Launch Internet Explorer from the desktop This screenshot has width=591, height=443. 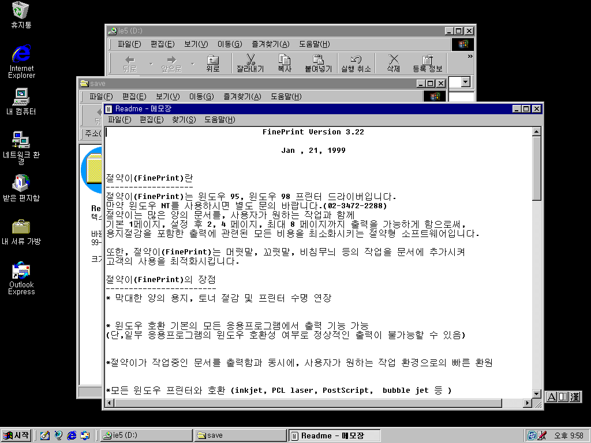point(21,61)
